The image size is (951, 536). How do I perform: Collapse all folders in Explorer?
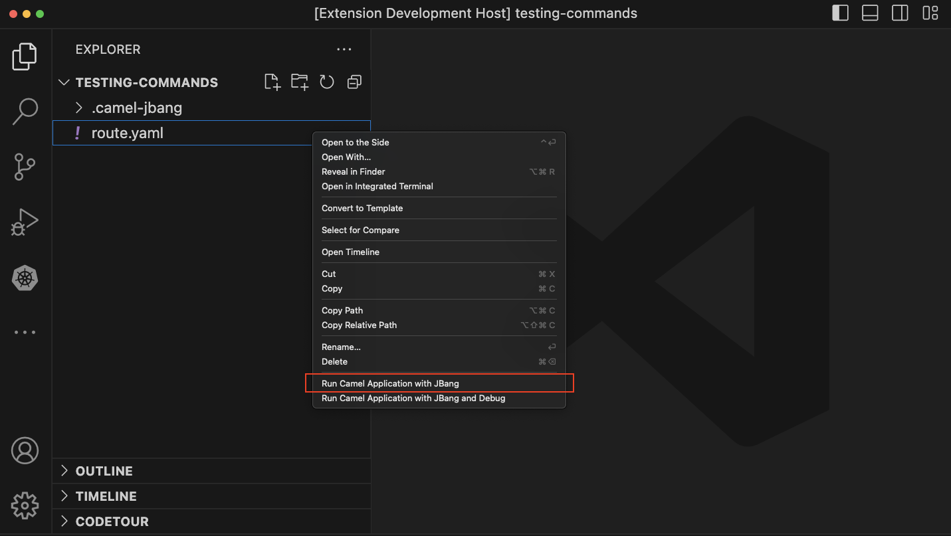click(354, 82)
